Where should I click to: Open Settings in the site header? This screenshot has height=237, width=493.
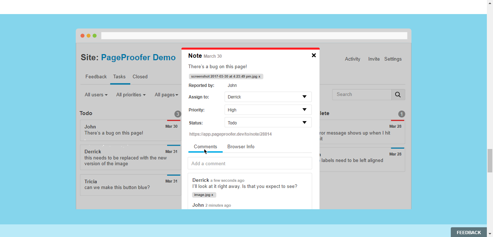tap(393, 59)
